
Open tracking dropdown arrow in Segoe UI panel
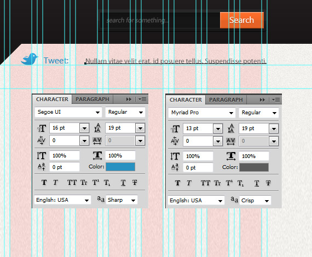pos(140,141)
